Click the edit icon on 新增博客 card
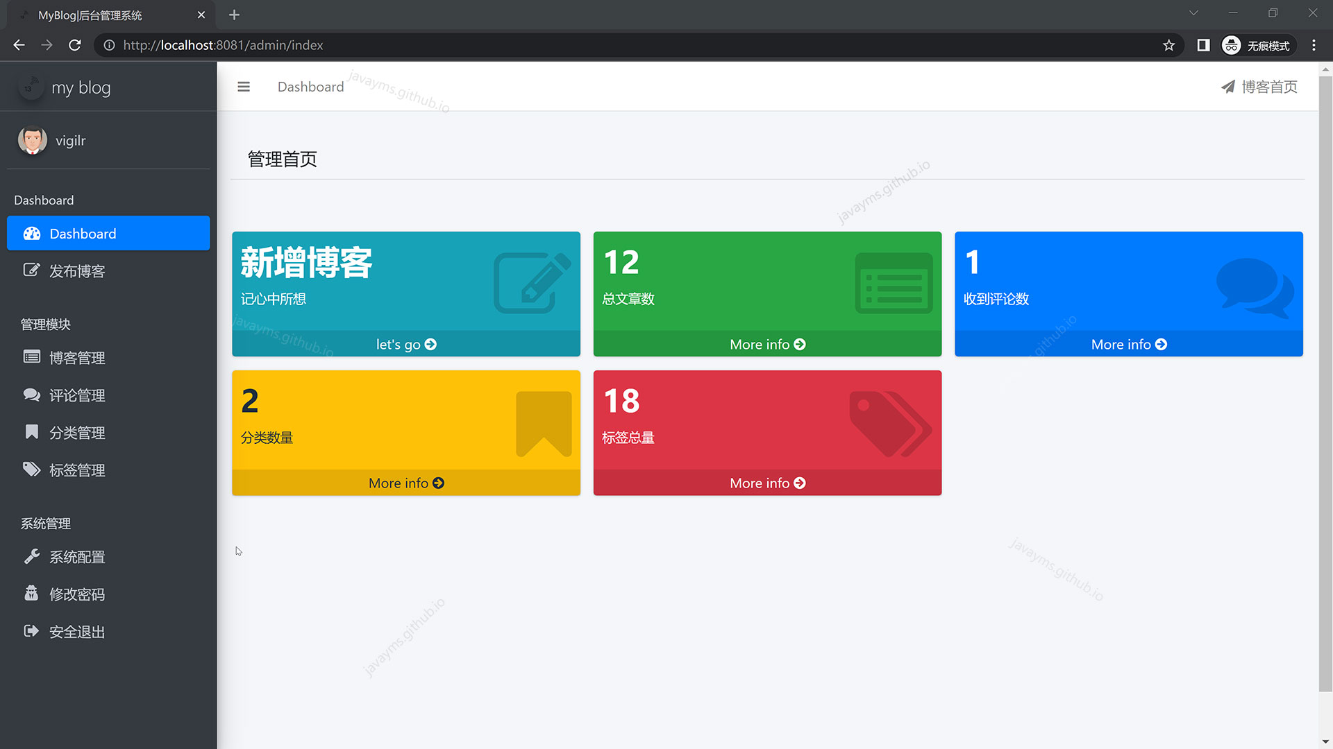The image size is (1333, 749). point(532,283)
